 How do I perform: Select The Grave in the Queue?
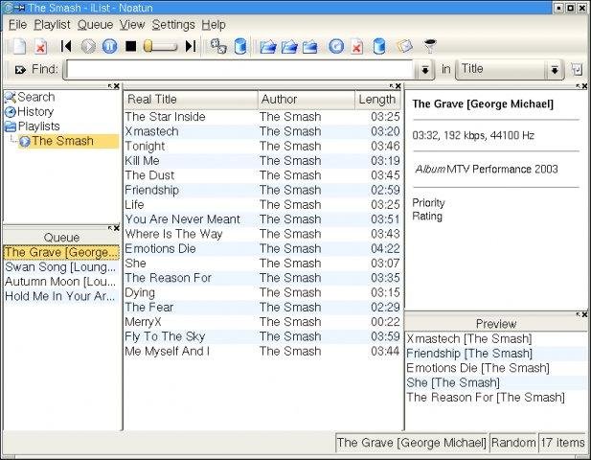coord(61,252)
